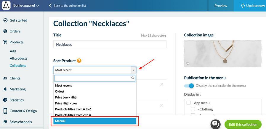
Task: Check the App menu checkbox
Action: 188,103
